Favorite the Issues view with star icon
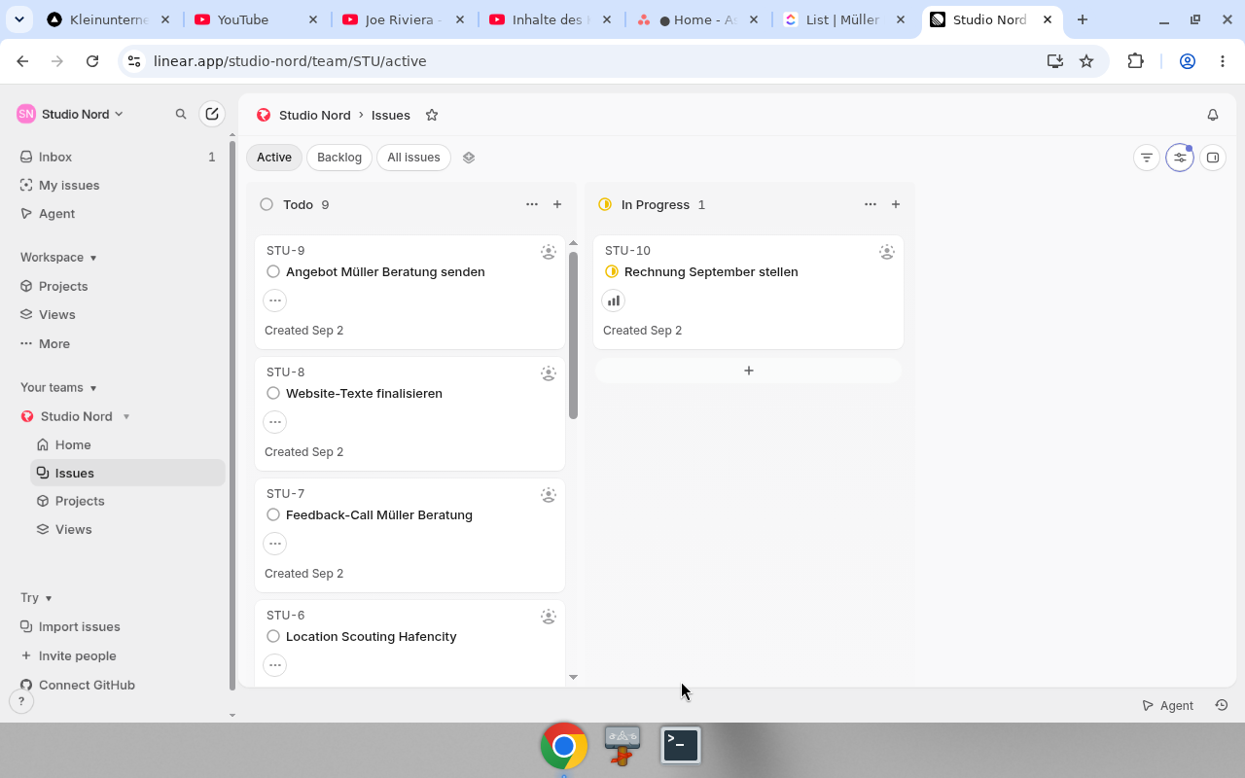 (432, 115)
